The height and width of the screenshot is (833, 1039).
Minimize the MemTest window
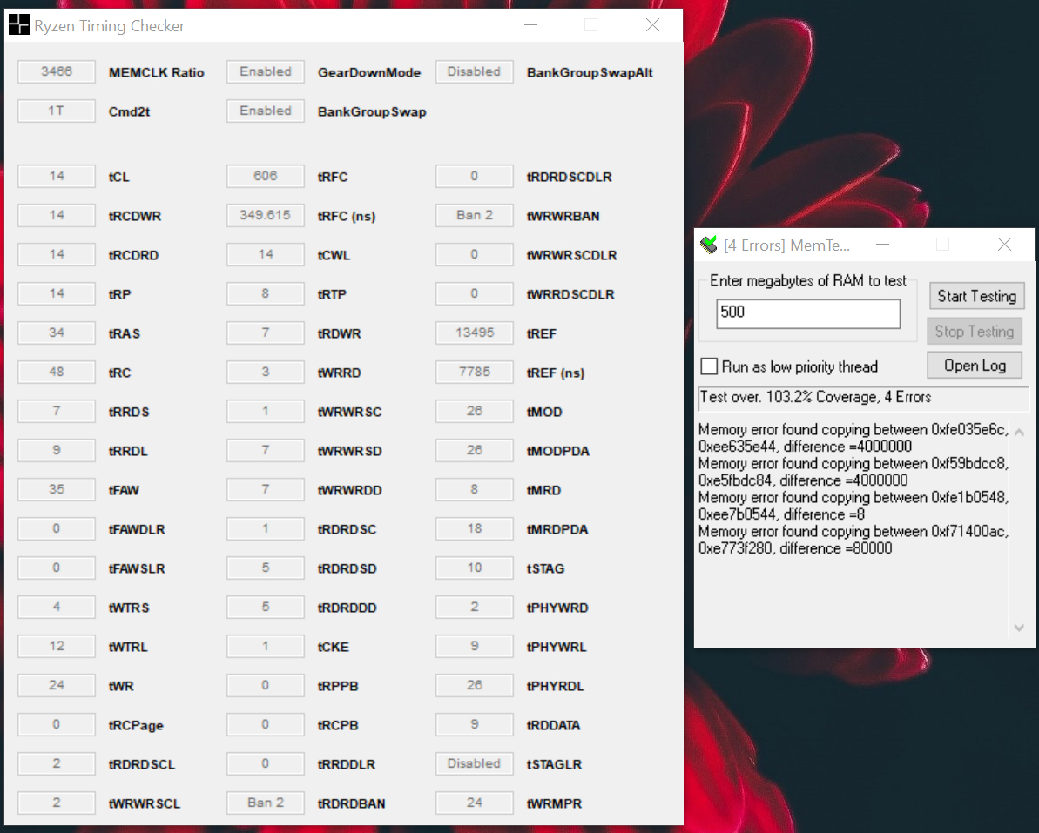click(882, 245)
